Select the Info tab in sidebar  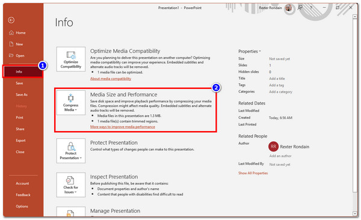click(23, 72)
